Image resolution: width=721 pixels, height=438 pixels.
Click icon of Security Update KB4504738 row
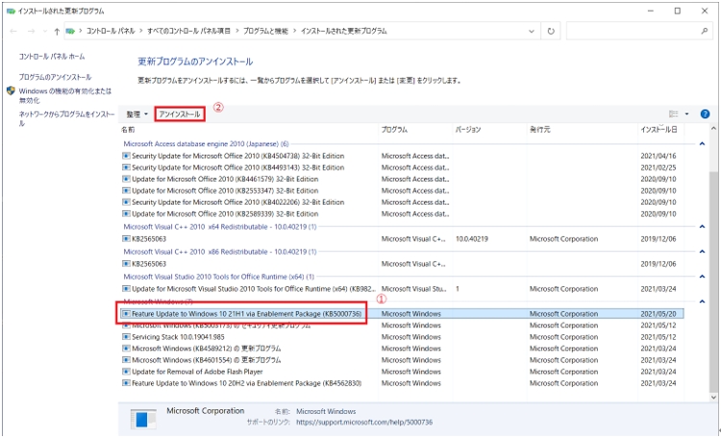click(126, 156)
